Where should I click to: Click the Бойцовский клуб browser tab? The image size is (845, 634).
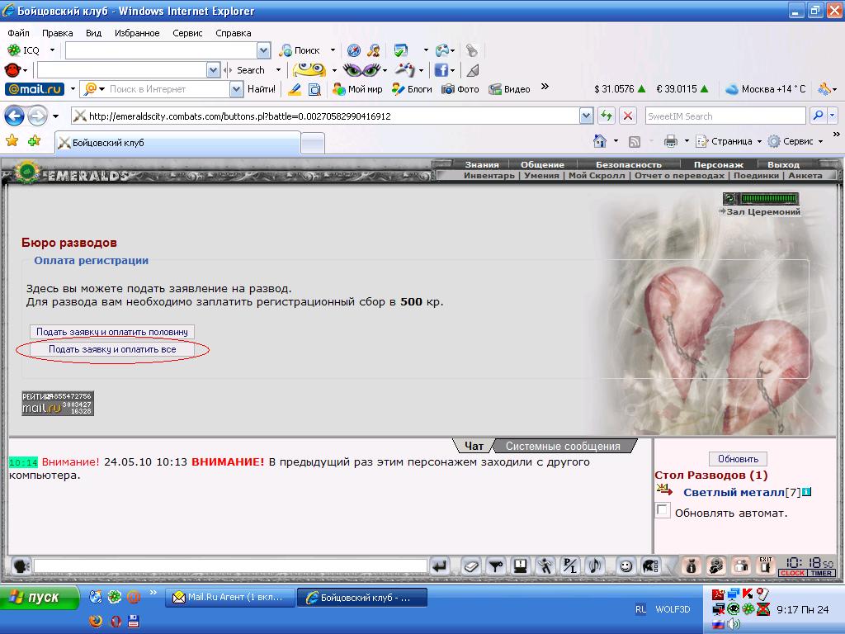(x=178, y=143)
